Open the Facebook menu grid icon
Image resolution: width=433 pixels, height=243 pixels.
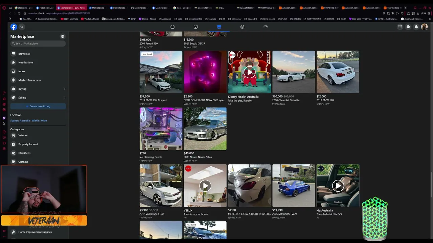point(400,27)
